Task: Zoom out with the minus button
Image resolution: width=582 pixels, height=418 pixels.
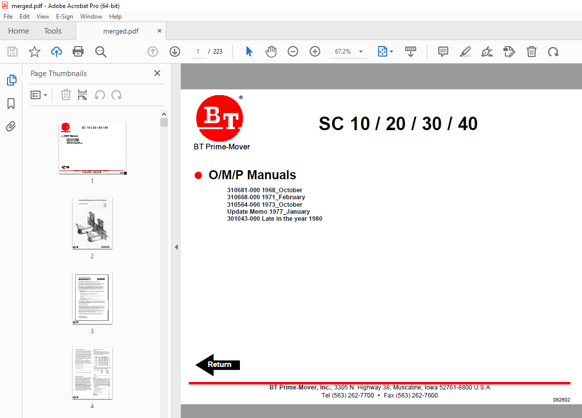Action: (293, 52)
